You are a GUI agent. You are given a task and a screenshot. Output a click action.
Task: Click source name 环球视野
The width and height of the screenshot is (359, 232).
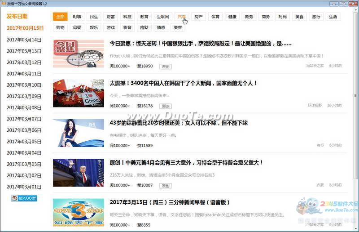tap(315, 105)
